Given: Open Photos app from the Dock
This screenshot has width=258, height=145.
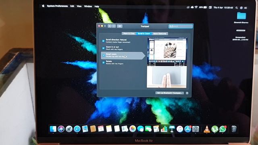Looking at the screenshot, I should 133,129.
